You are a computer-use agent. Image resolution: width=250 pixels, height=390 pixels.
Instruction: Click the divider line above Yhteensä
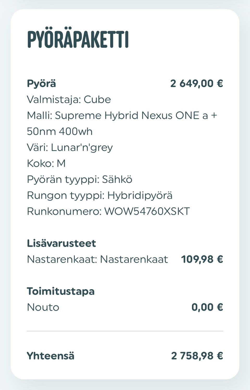click(125, 331)
